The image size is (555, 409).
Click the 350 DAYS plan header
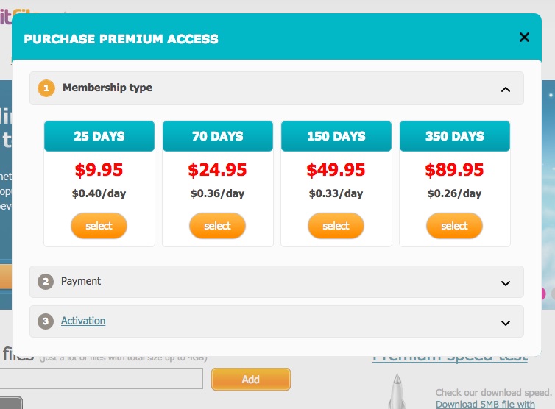(455, 136)
